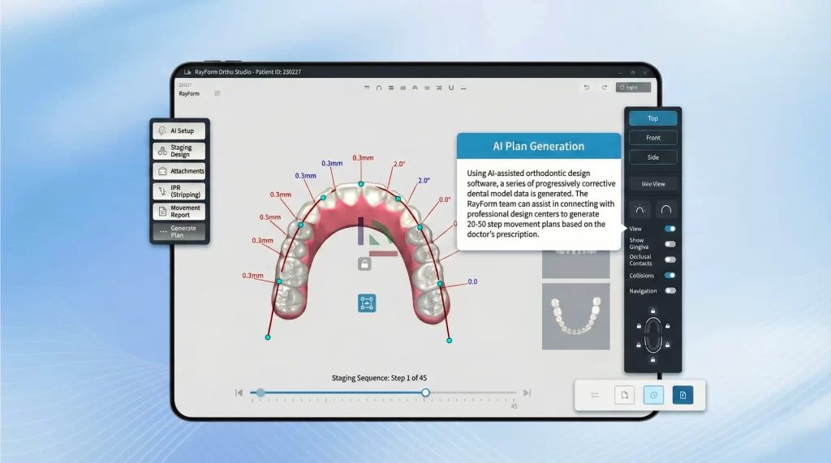The image size is (831, 463).
Task: Click the white page icon in bottom toolbar
Action: pyautogui.click(x=624, y=395)
